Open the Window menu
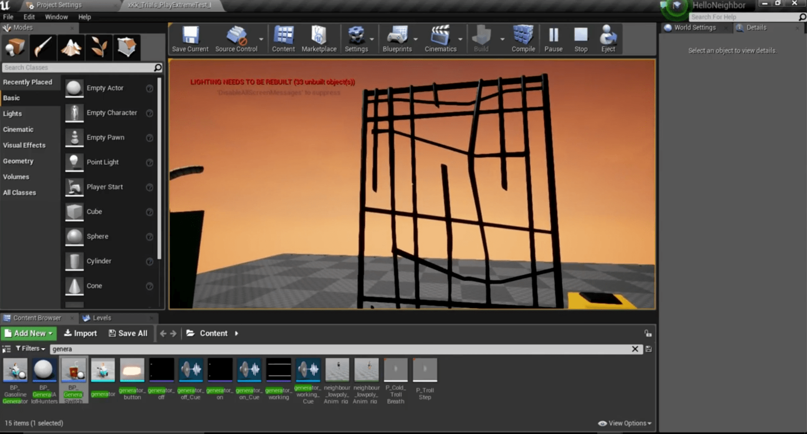This screenshot has height=434, width=807. [56, 17]
